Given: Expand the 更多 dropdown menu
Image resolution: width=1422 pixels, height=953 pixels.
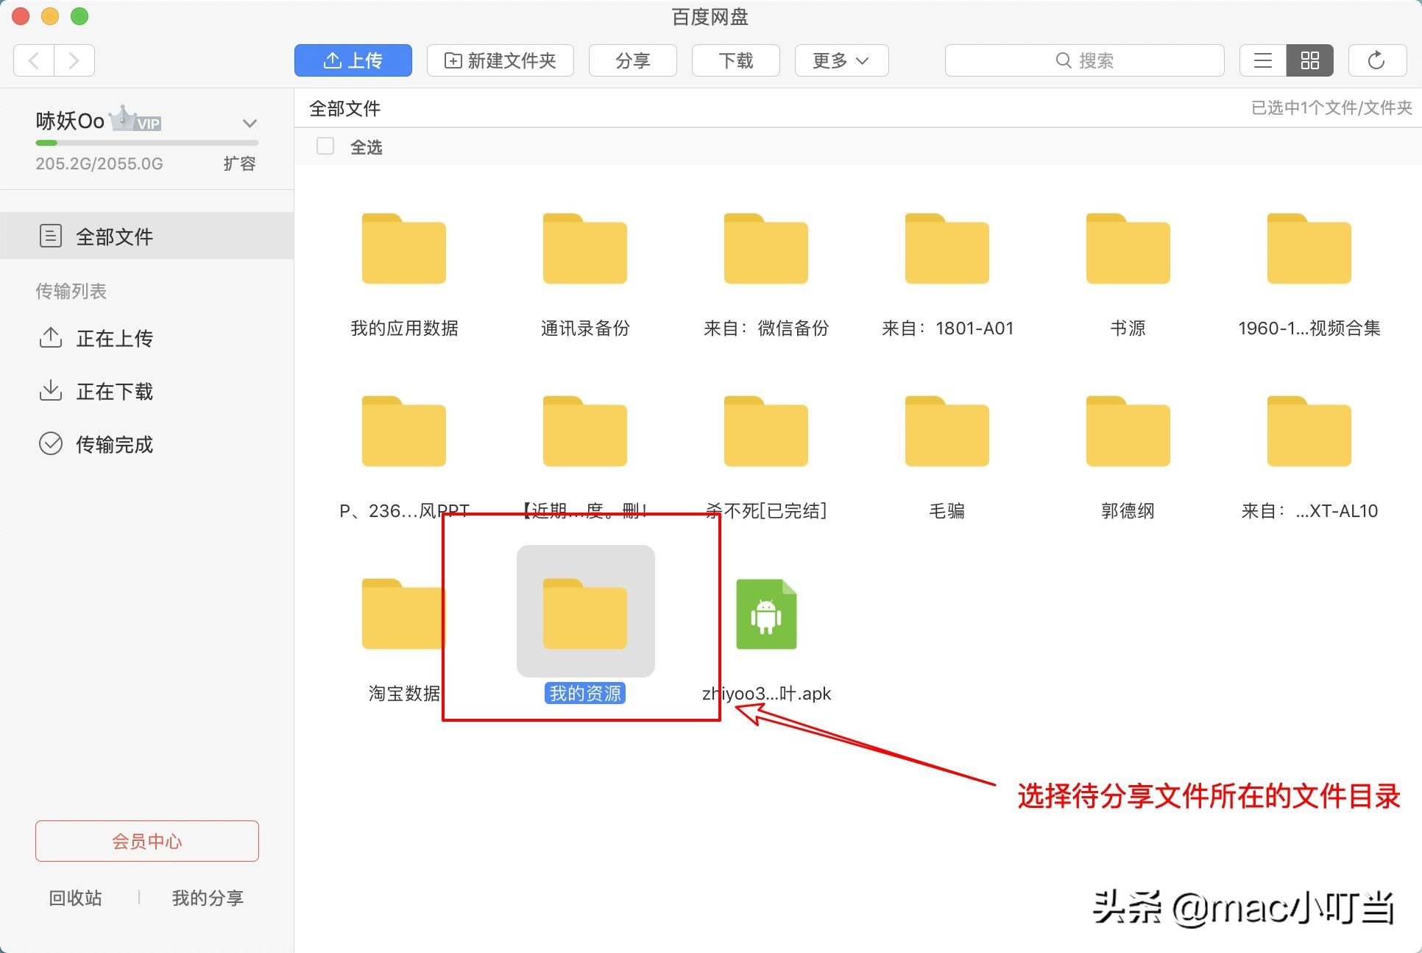Looking at the screenshot, I should point(840,60).
